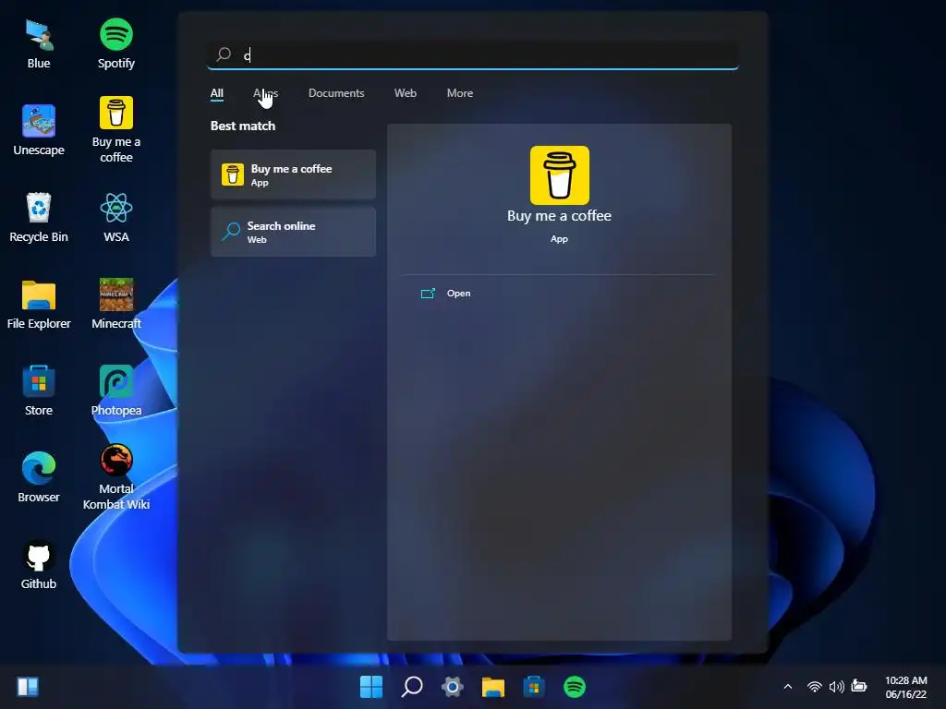Open Settings gear on taskbar
The image size is (946, 709).
click(x=453, y=687)
